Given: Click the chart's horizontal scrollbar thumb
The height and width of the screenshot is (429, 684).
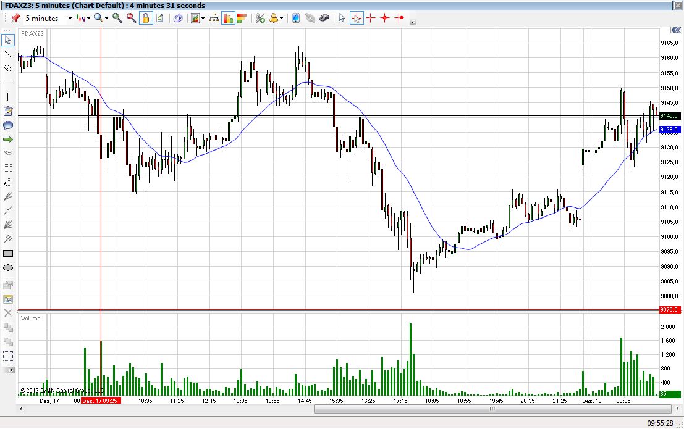Looking at the screenshot, I should click(492, 409).
